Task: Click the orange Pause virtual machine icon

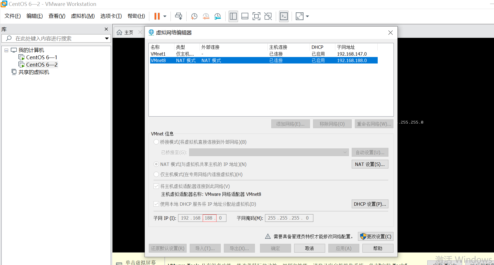Action: [157, 16]
